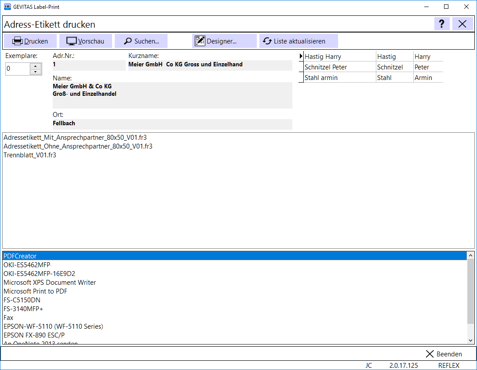
Task: Close the Adress-Etikett drucken panel
Action: tap(462, 24)
